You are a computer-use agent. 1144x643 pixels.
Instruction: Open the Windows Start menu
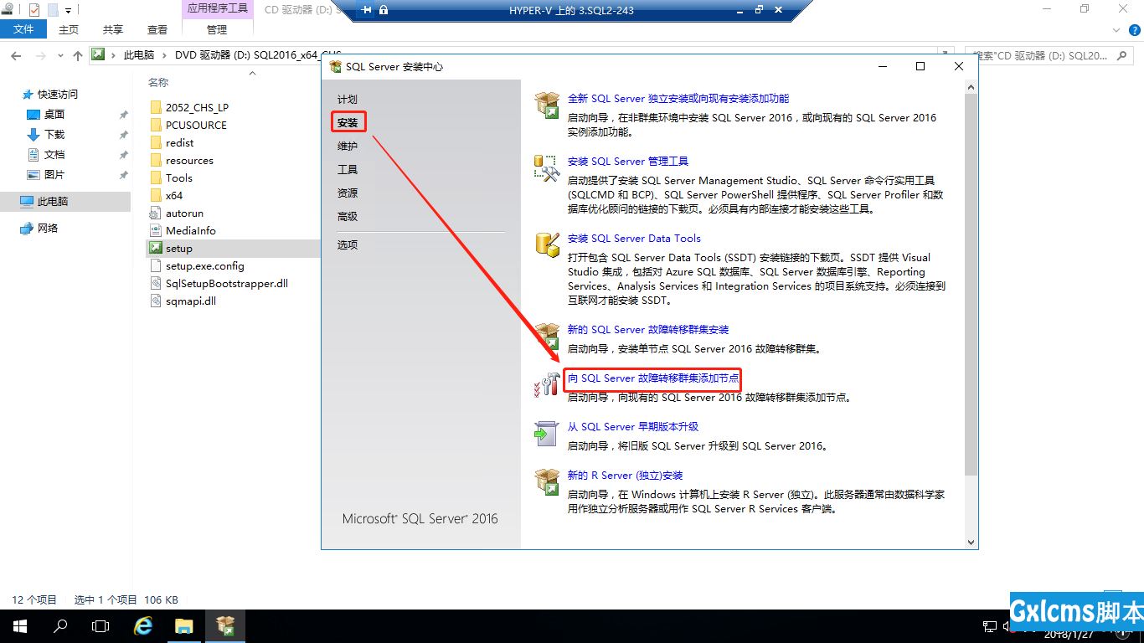click(x=20, y=625)
